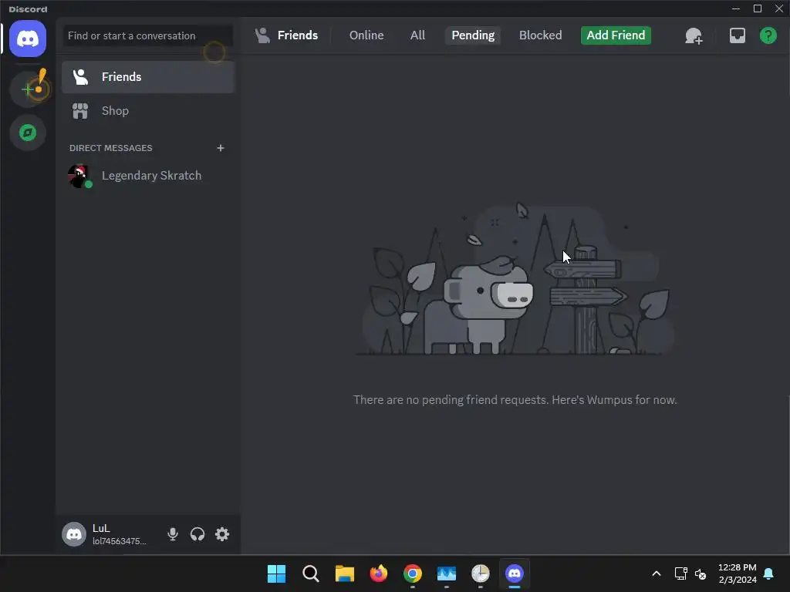
Task: Click the Add a Server plus icon
Action: (x=28, y=89)
